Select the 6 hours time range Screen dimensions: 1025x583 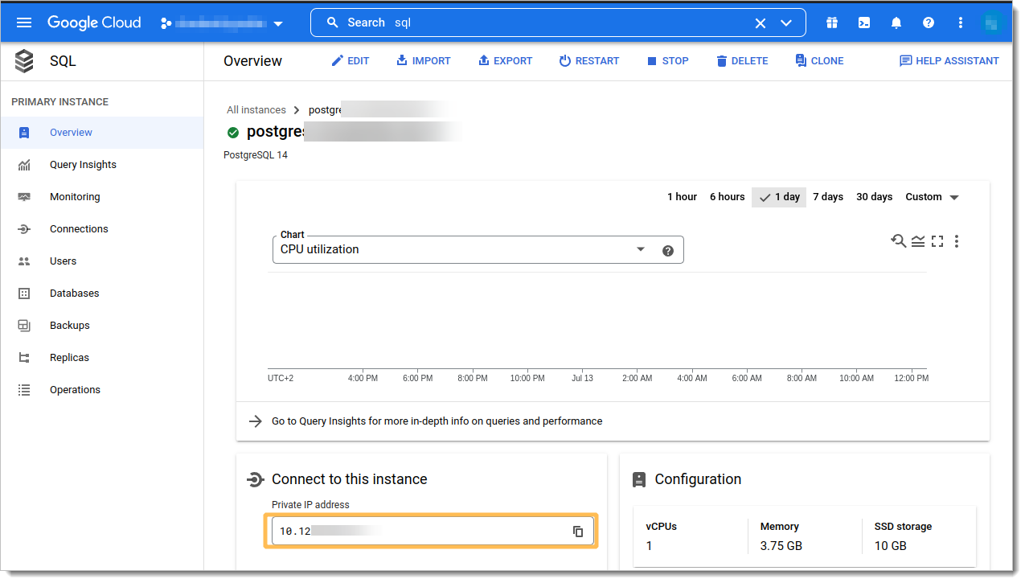(x=727, y=197)
